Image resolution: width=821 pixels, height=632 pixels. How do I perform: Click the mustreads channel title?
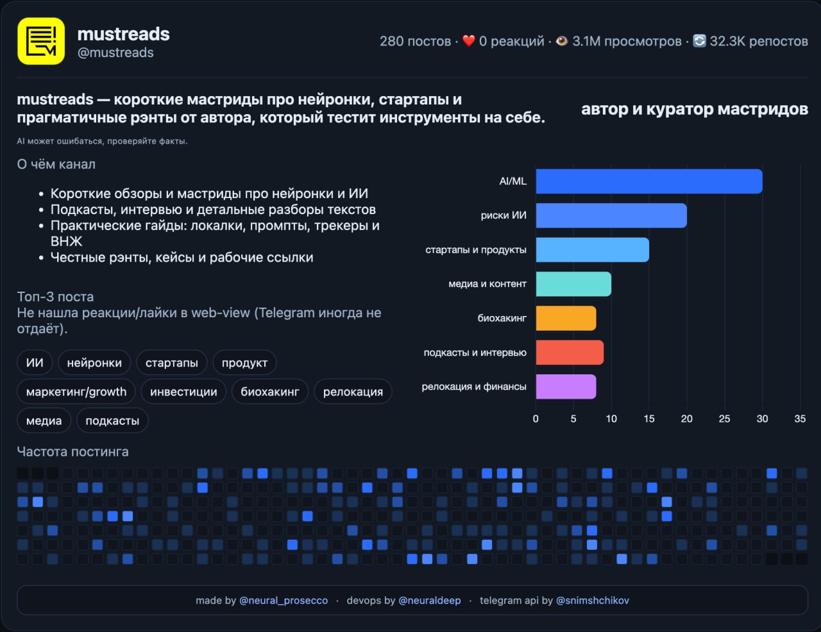123,34
